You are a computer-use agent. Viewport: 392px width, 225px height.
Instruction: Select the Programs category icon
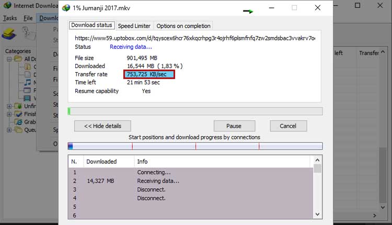click(27, 90)
